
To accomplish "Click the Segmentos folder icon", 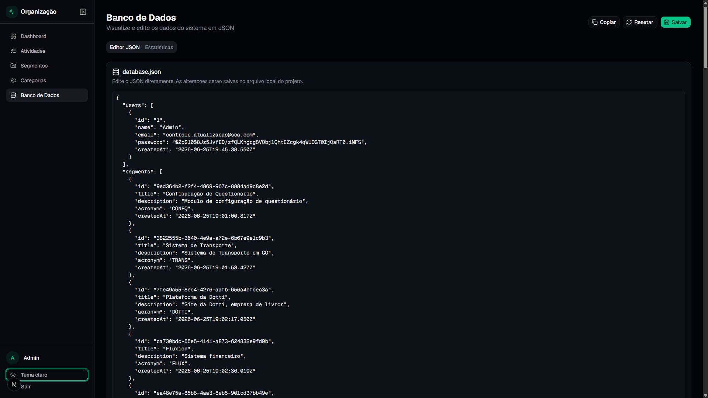I will 13,66.
